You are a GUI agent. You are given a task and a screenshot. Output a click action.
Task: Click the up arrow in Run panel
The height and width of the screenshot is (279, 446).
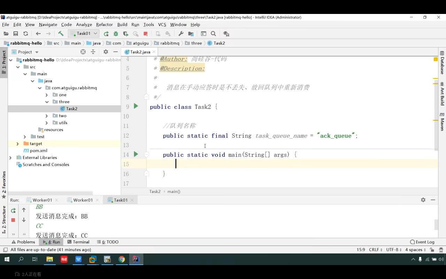click(x=24, y=210)
